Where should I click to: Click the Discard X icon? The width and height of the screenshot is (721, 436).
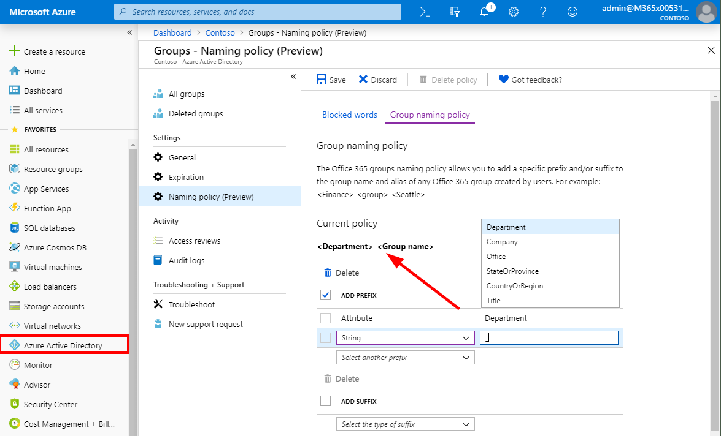click(x=363, y=80)
